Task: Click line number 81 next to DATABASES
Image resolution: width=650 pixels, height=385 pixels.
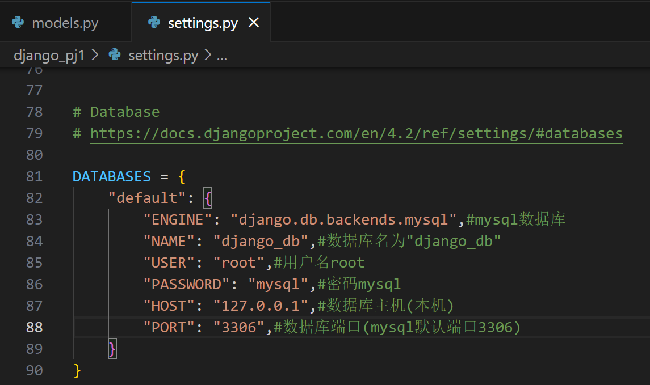Action: 34,176
